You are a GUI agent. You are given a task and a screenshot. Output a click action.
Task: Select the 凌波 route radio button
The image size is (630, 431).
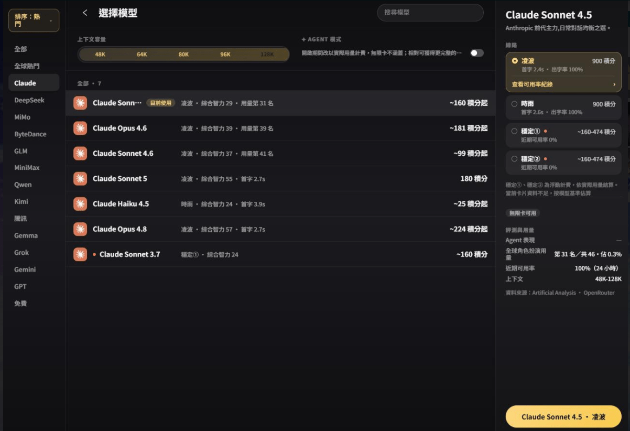click(x=515, y=61)
